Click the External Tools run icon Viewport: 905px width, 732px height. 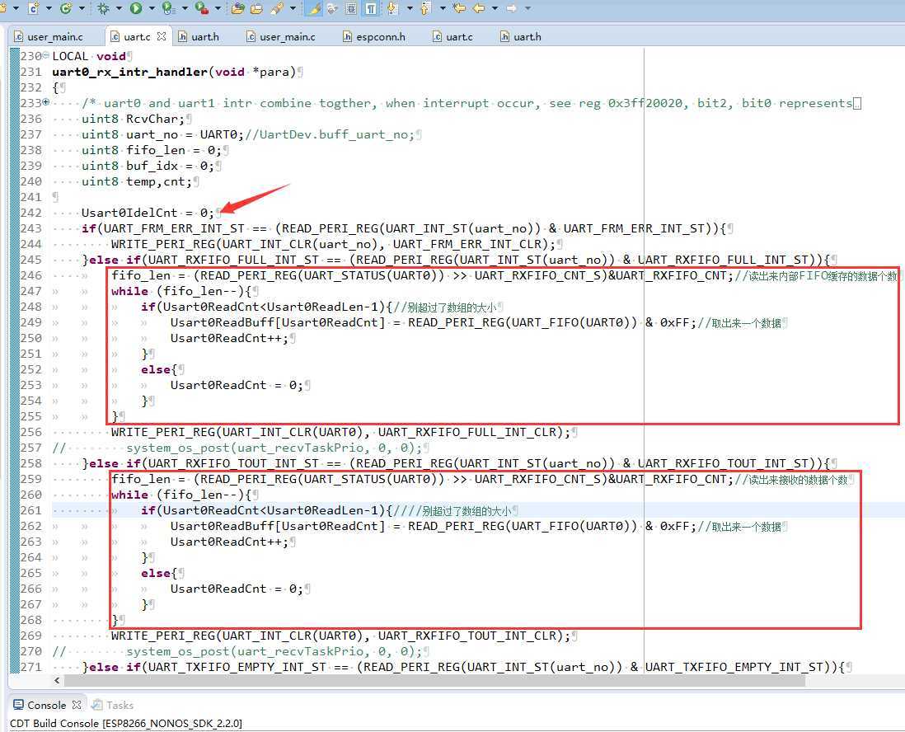pos(202,8)
